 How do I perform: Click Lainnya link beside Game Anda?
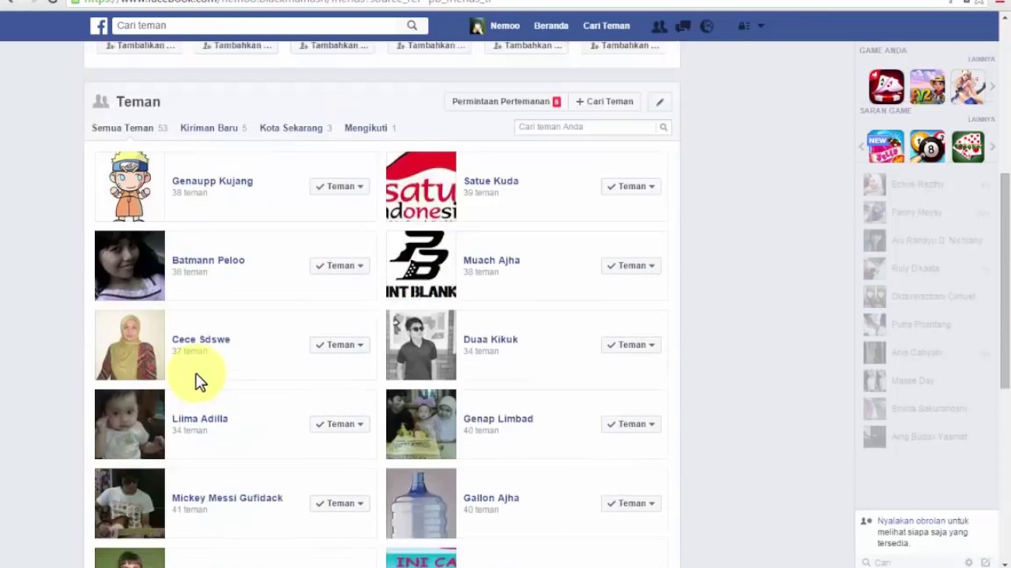pyautogui.click(x=982, y=59)
